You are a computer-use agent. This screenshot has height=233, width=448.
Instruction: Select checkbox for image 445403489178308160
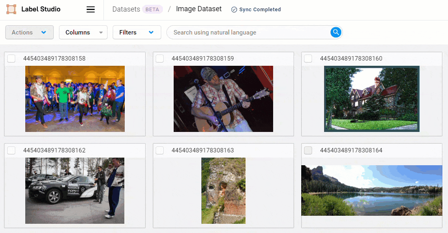(x=308, y=59)
